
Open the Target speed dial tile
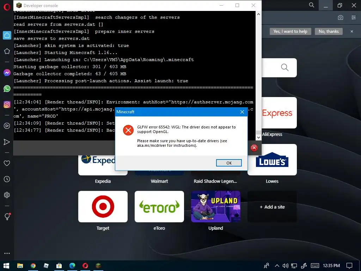[103, 206]
